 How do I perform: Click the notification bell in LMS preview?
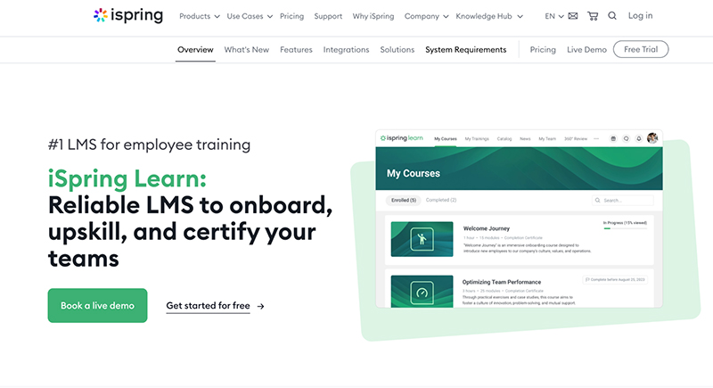[x=639, y=138]
